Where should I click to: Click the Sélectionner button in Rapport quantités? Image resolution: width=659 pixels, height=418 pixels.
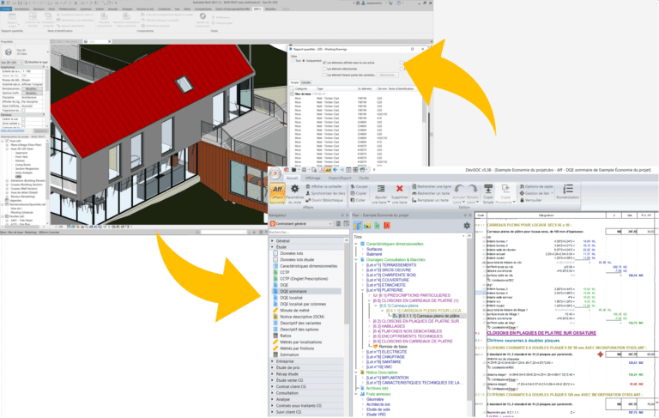[387, 75]
